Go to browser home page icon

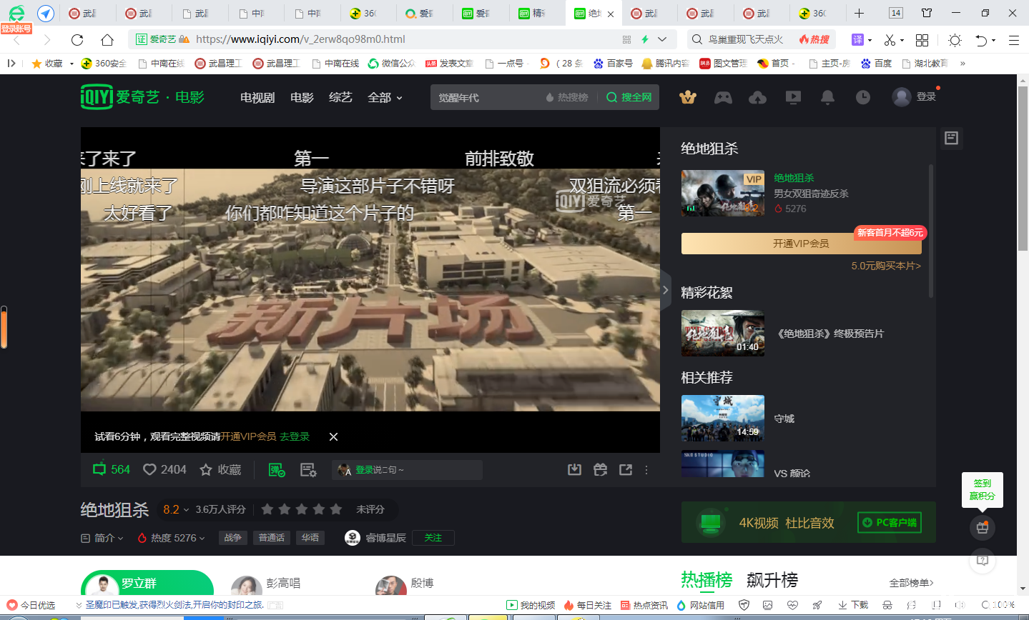(x=107, y=39)
